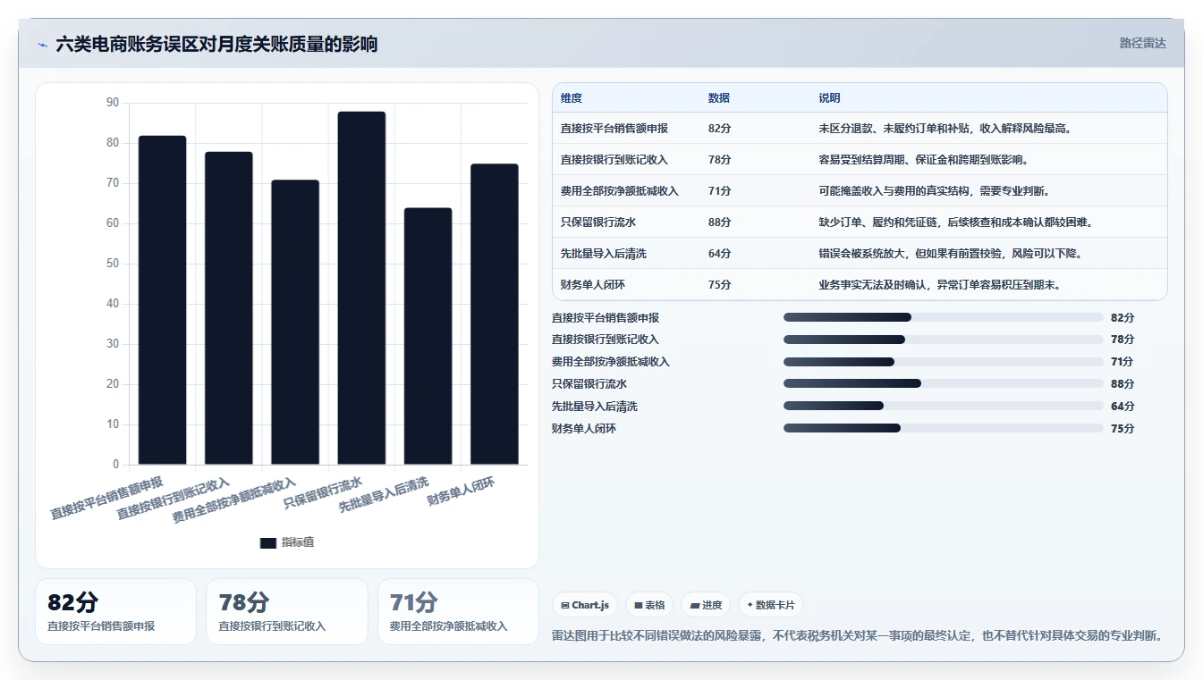The image size is (1203, 680).
Task: Select table row 财务单人闭环
Action: [x=860, y=285]
